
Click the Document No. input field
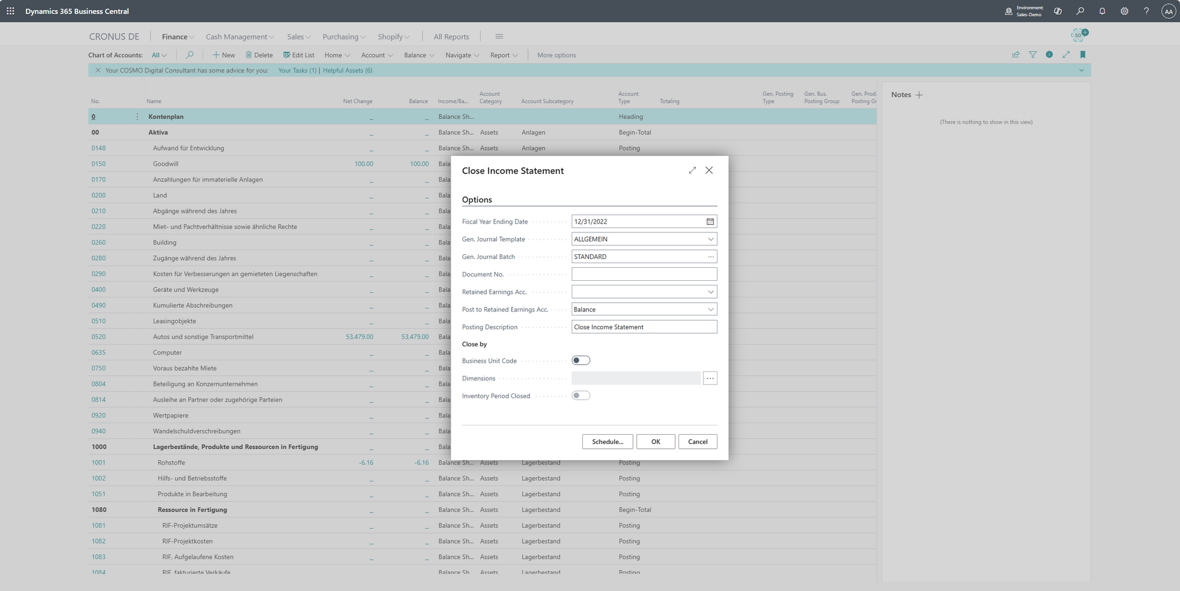pos(644,274)
